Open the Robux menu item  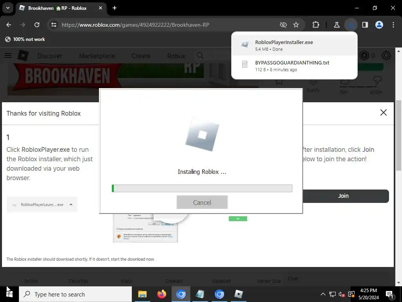(x=176, y=56)
